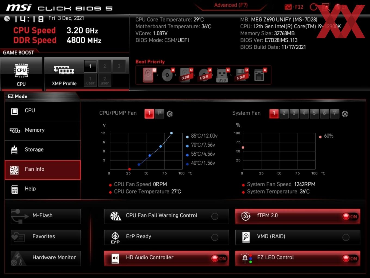Take a screenshot with the F12 camera icon
This screenshot has height=278, width=370.
click(x=288, y=7)
